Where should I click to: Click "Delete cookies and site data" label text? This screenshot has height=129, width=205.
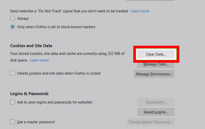(x=59, y=73)
